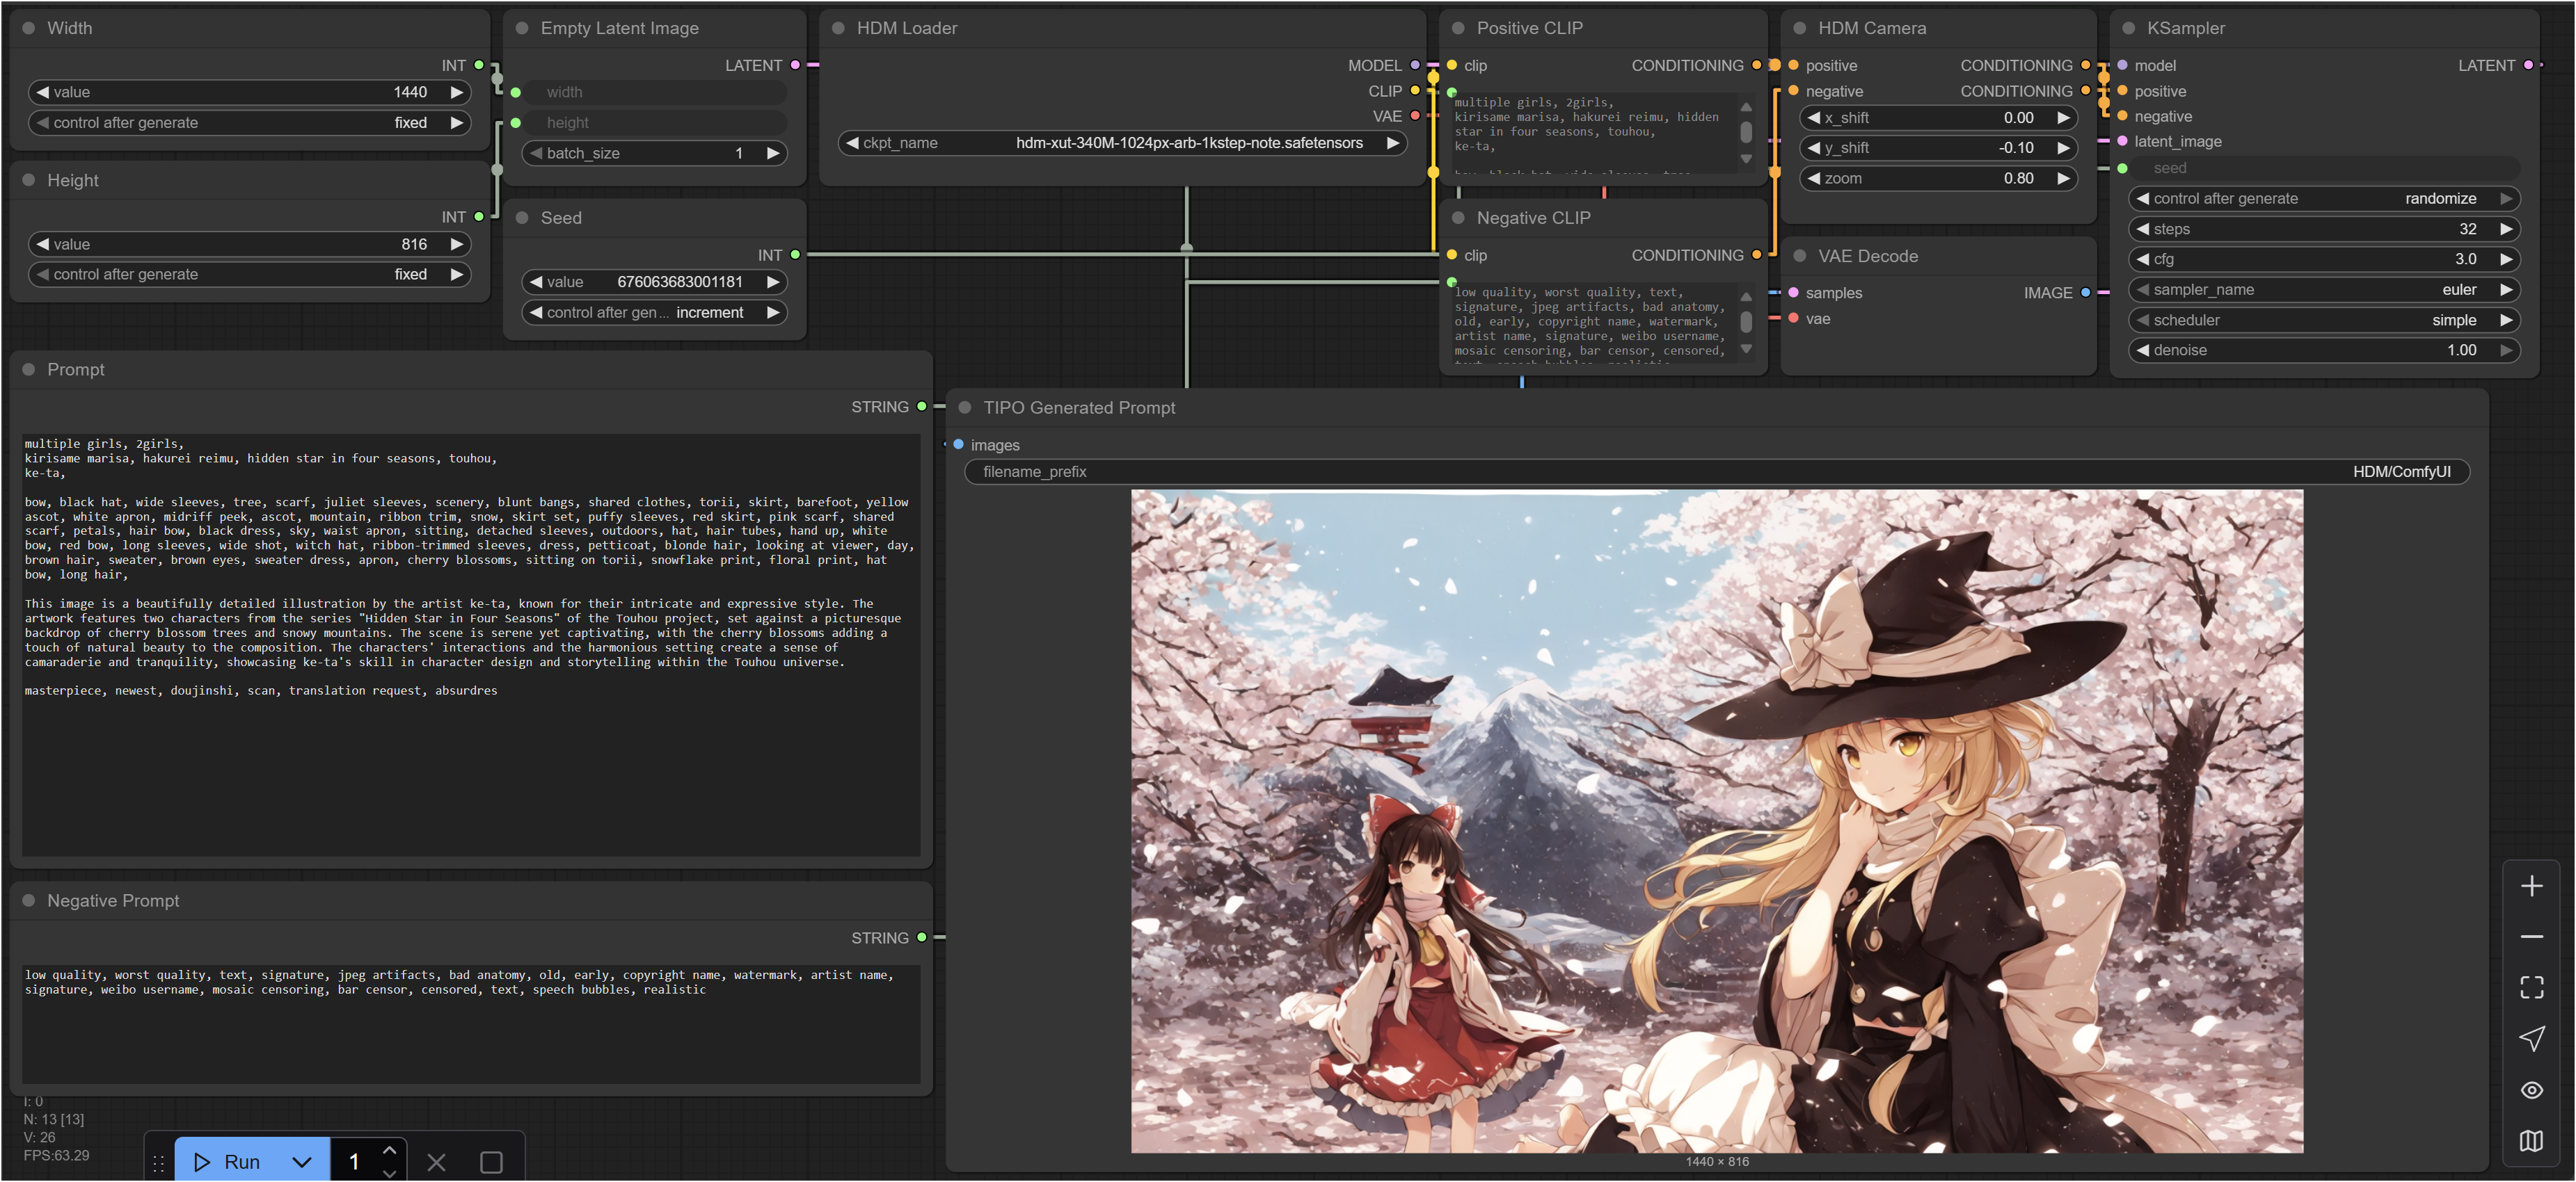Open the scheduler dropdown showing simple
The height and width of the screenshot is (1182, 2576).
click(2324, 320)
